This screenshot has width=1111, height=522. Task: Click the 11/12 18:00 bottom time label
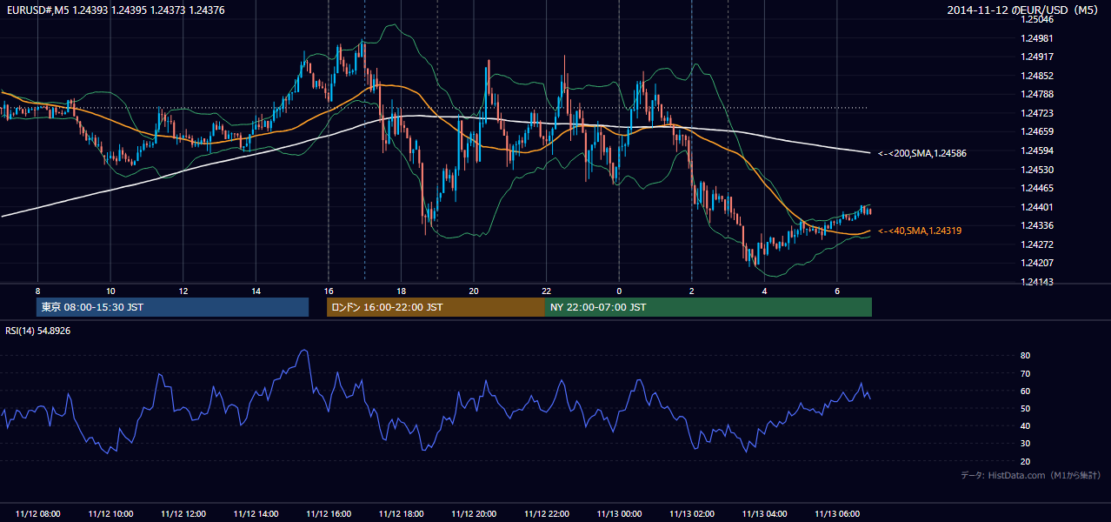tap(401, 514)
